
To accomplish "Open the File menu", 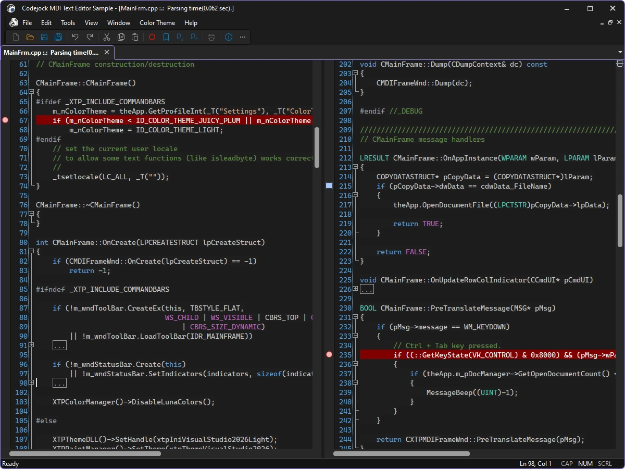I will point(27,22).
